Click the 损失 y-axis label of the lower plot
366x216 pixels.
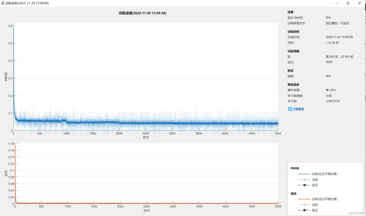[x=6, y=173]
